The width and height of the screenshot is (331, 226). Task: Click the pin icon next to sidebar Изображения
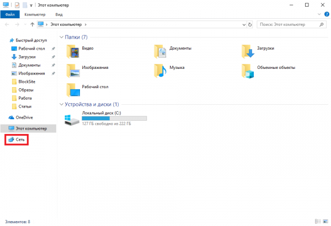(54, 73)
